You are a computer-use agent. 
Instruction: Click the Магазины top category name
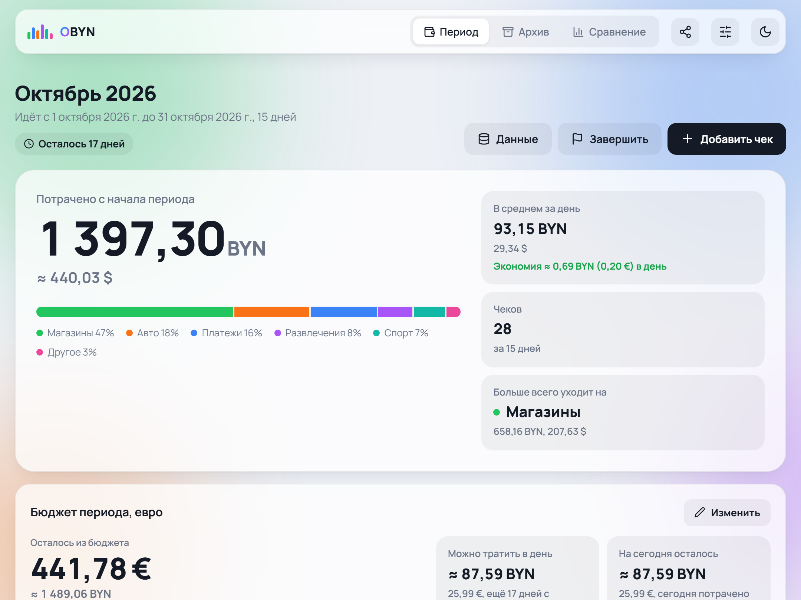point(543,412)
